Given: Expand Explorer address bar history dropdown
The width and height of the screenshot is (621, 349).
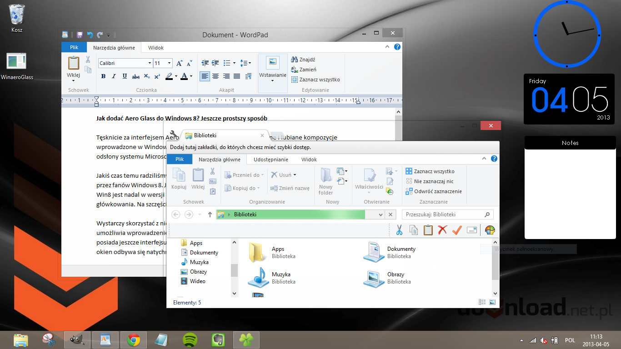Looking at the screenshot, I should [381, 214].
